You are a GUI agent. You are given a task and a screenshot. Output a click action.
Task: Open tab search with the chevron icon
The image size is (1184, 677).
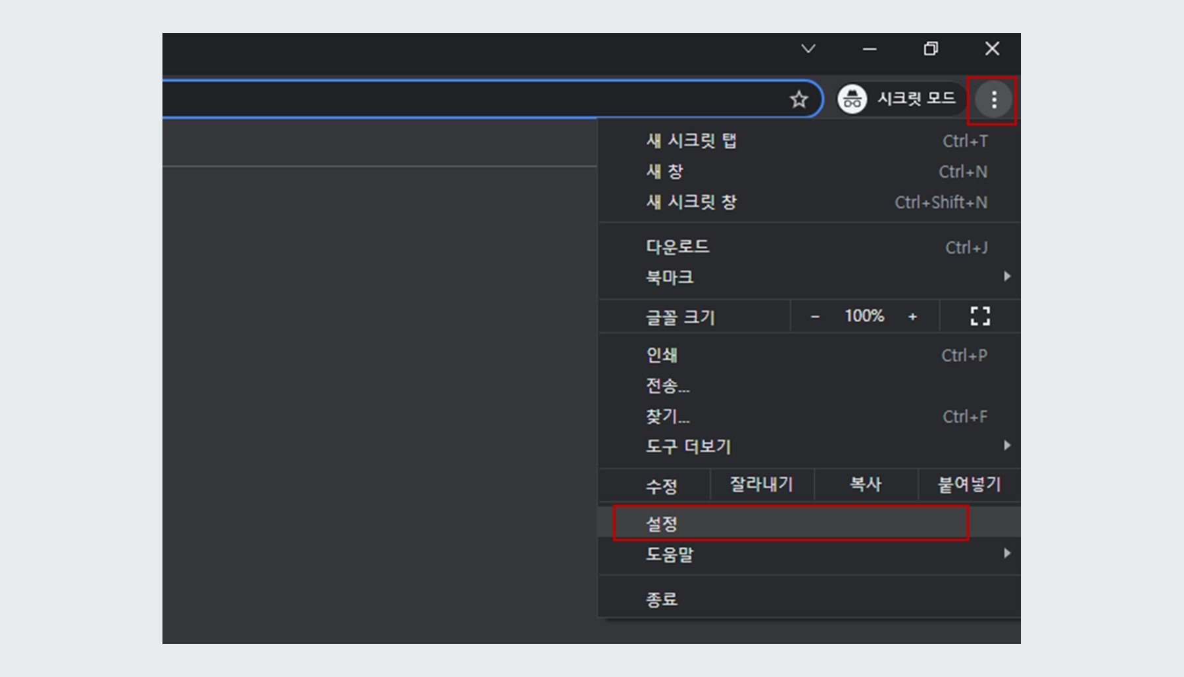pos(808,49)
